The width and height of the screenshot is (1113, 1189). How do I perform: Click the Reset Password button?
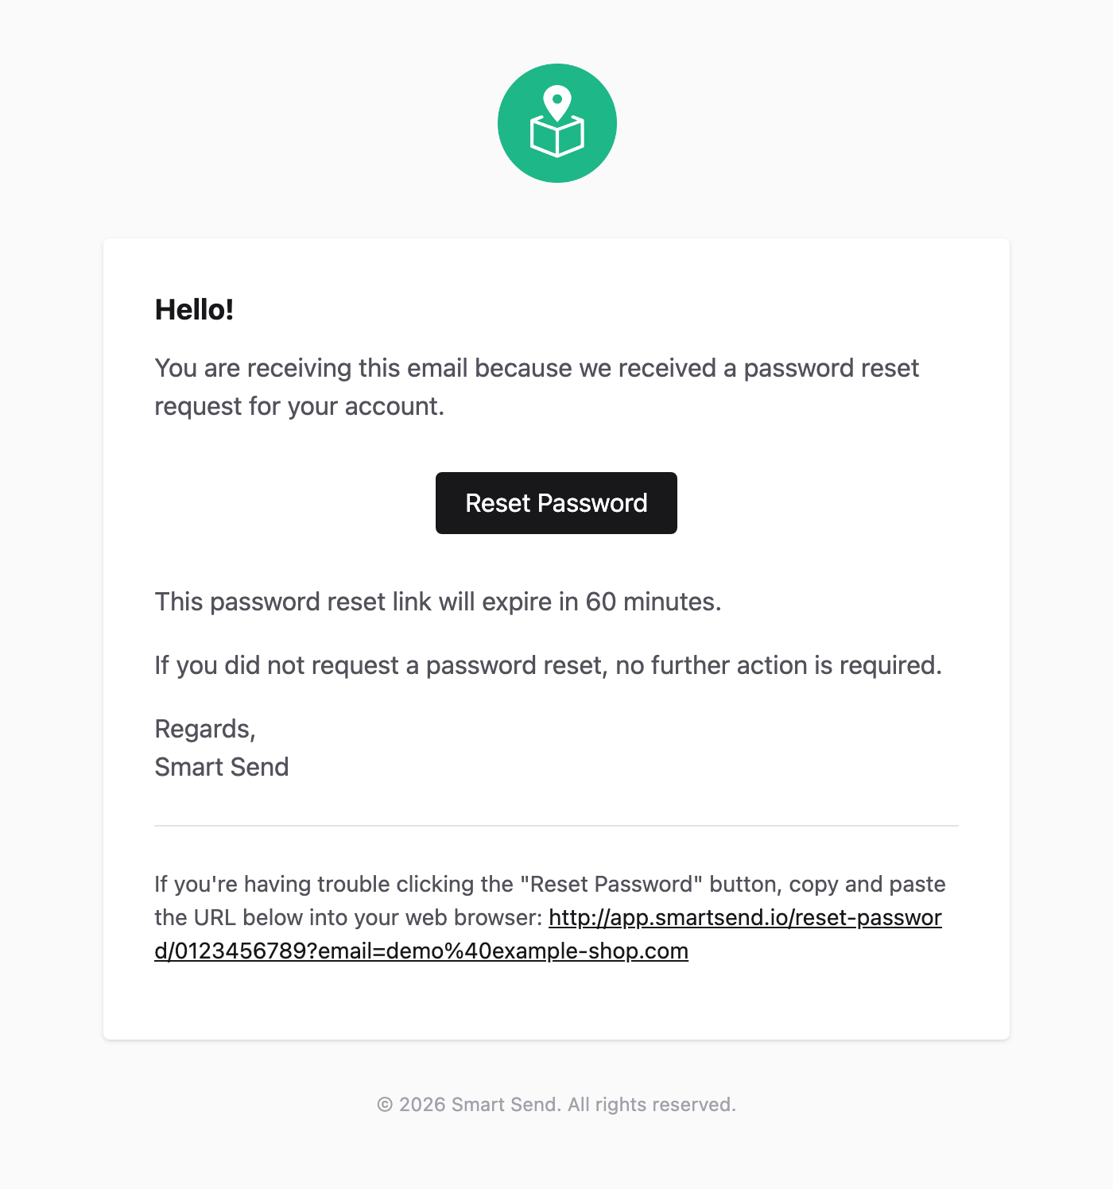[x=556, y=502]
